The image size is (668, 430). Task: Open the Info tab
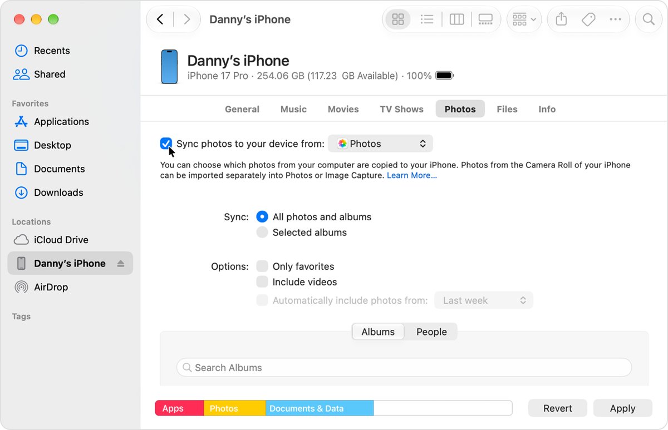(547, 109)
